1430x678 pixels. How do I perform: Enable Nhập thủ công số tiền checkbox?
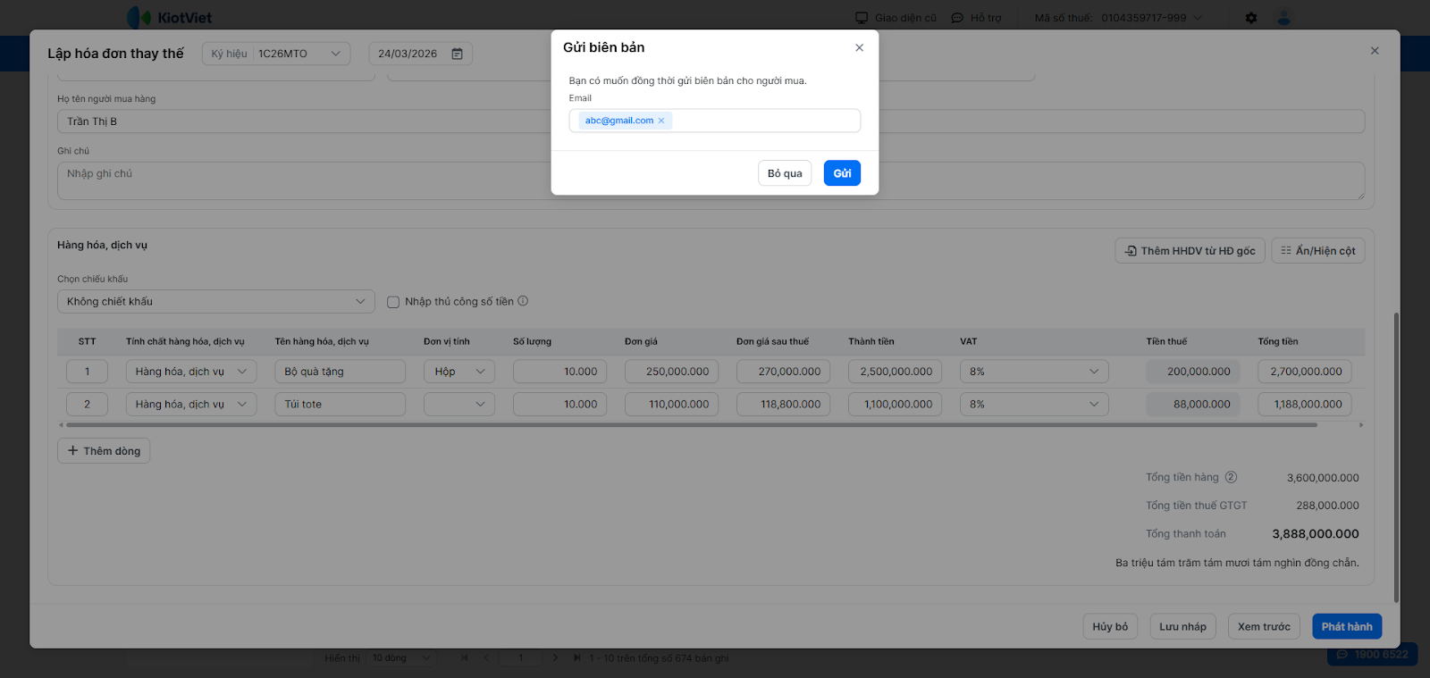tap(393, 302)
